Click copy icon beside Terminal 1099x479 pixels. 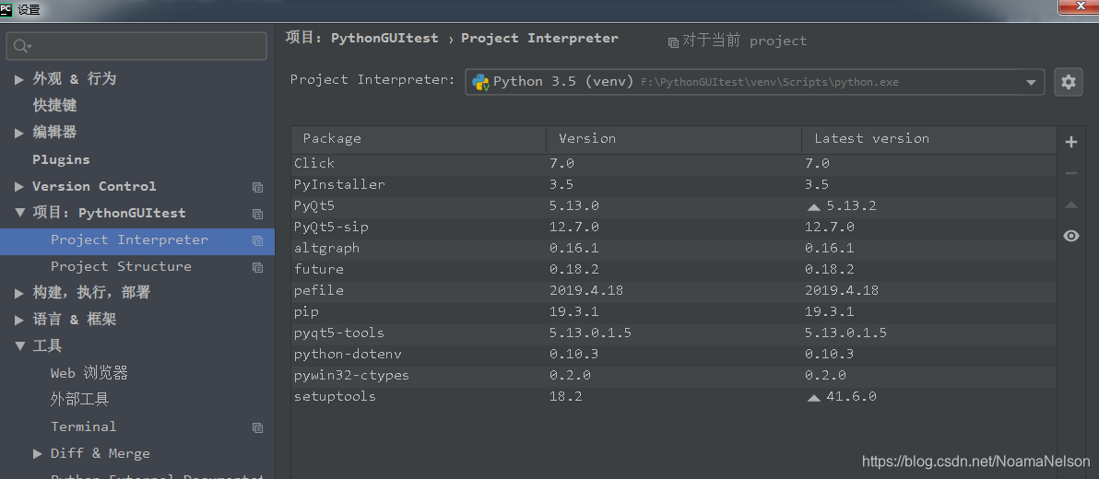257,427
